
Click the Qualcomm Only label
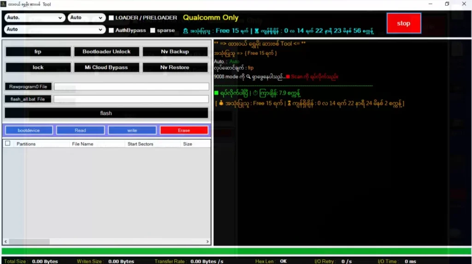211,18
